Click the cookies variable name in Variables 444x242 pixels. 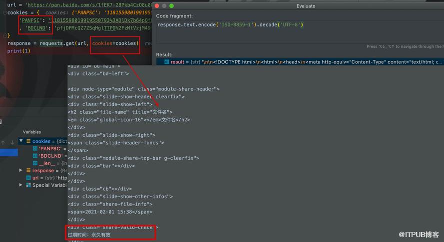coord(41,141)
